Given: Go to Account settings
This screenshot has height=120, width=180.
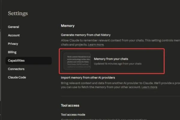Looking at the screenshot, I should [14, 35].
